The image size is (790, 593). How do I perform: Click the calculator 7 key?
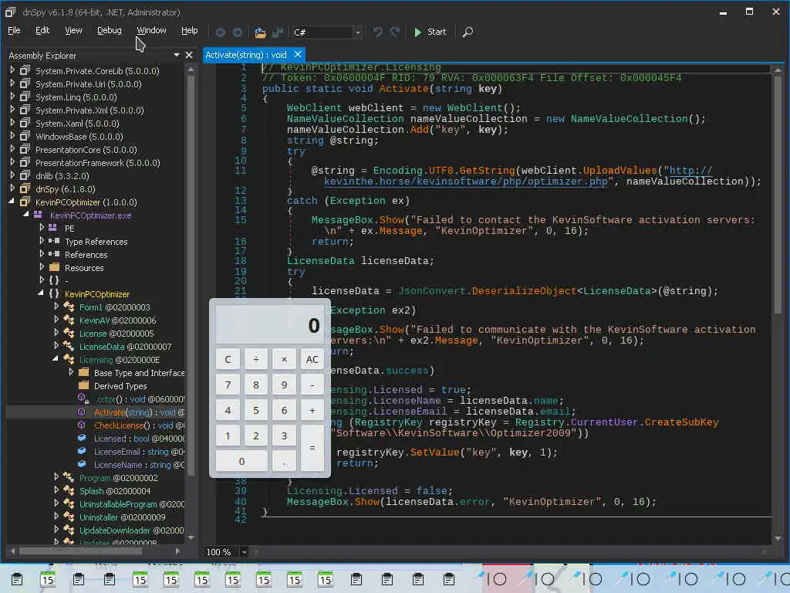click(228, 385)
